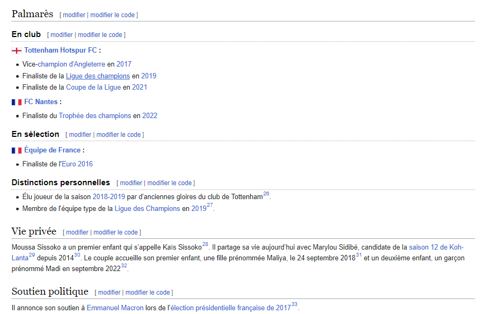Click French flag icon beside FC Nantes
The width and height of the screenshot is (481, 314).
pos(17,102)
